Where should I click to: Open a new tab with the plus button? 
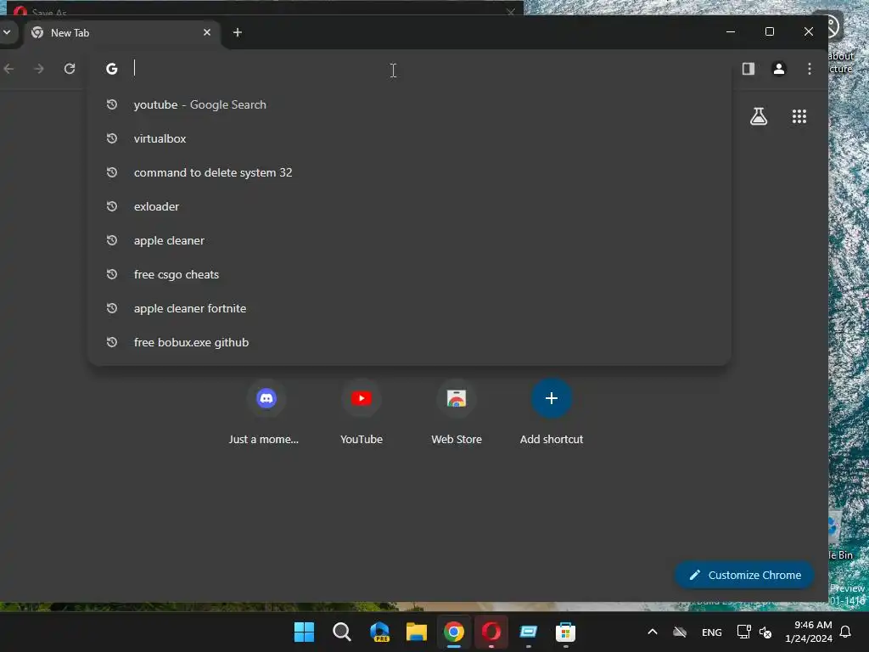(238, 33)
